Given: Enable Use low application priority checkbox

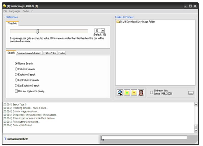Looking at the screenshot, I should coord(16,91).
